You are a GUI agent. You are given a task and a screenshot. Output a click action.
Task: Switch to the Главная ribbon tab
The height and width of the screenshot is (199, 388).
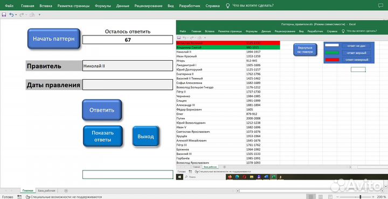[27, 6]
